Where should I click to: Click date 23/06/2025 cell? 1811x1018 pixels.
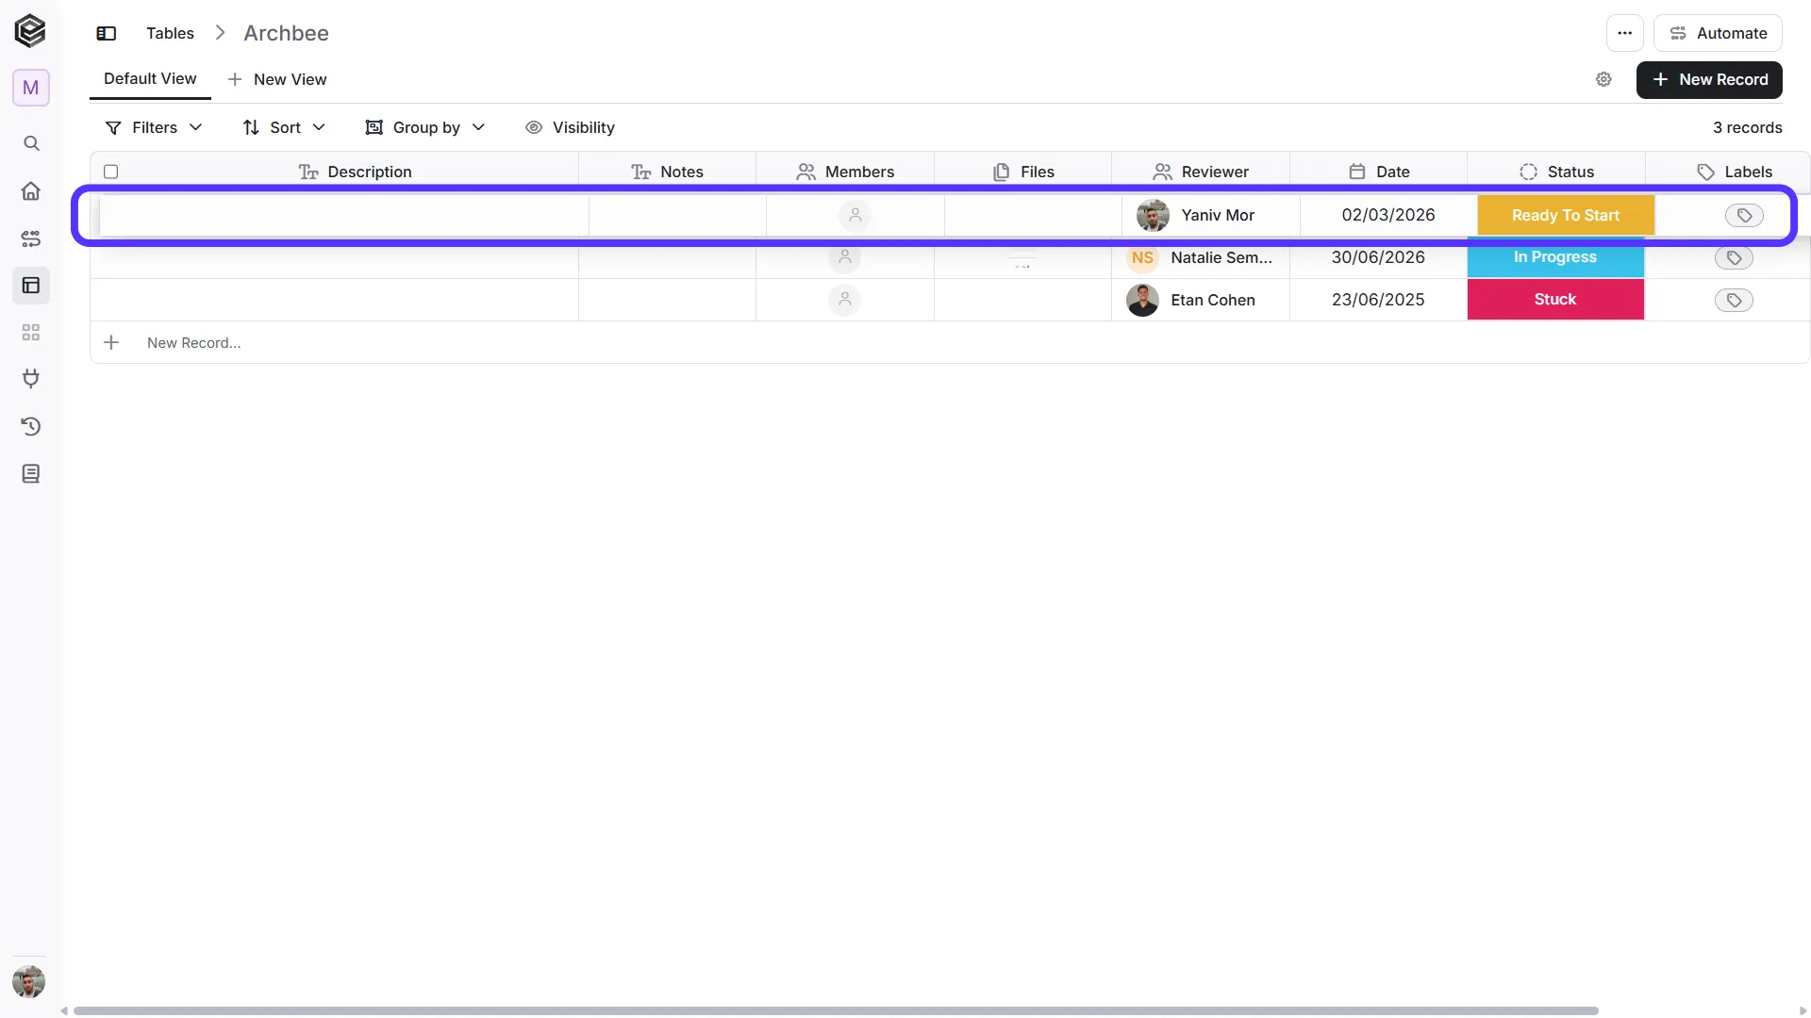click(x=1378, y=300)
